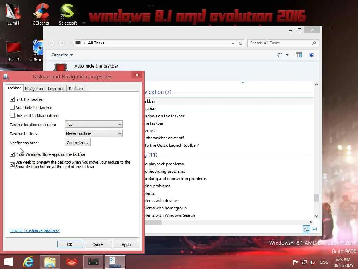Select the CDBurner desktop icon

click(36, 51)
